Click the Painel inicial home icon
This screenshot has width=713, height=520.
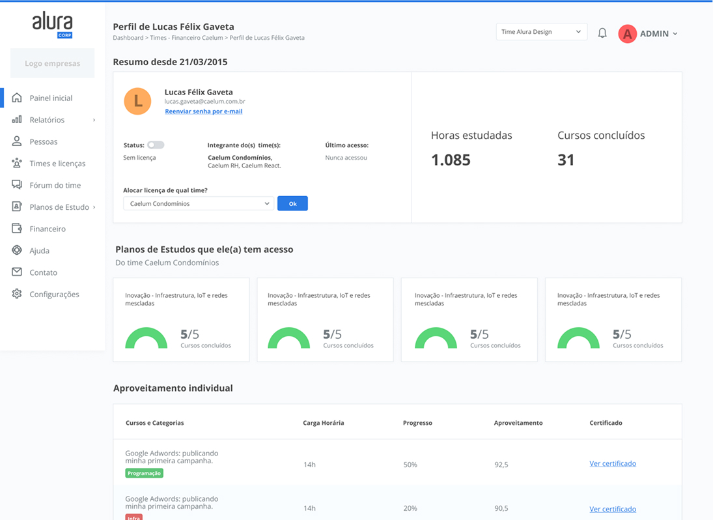(17, 98)
